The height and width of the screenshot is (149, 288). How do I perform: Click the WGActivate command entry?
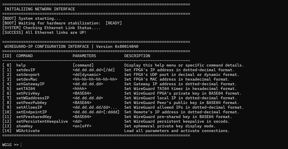tap(28, 131)
